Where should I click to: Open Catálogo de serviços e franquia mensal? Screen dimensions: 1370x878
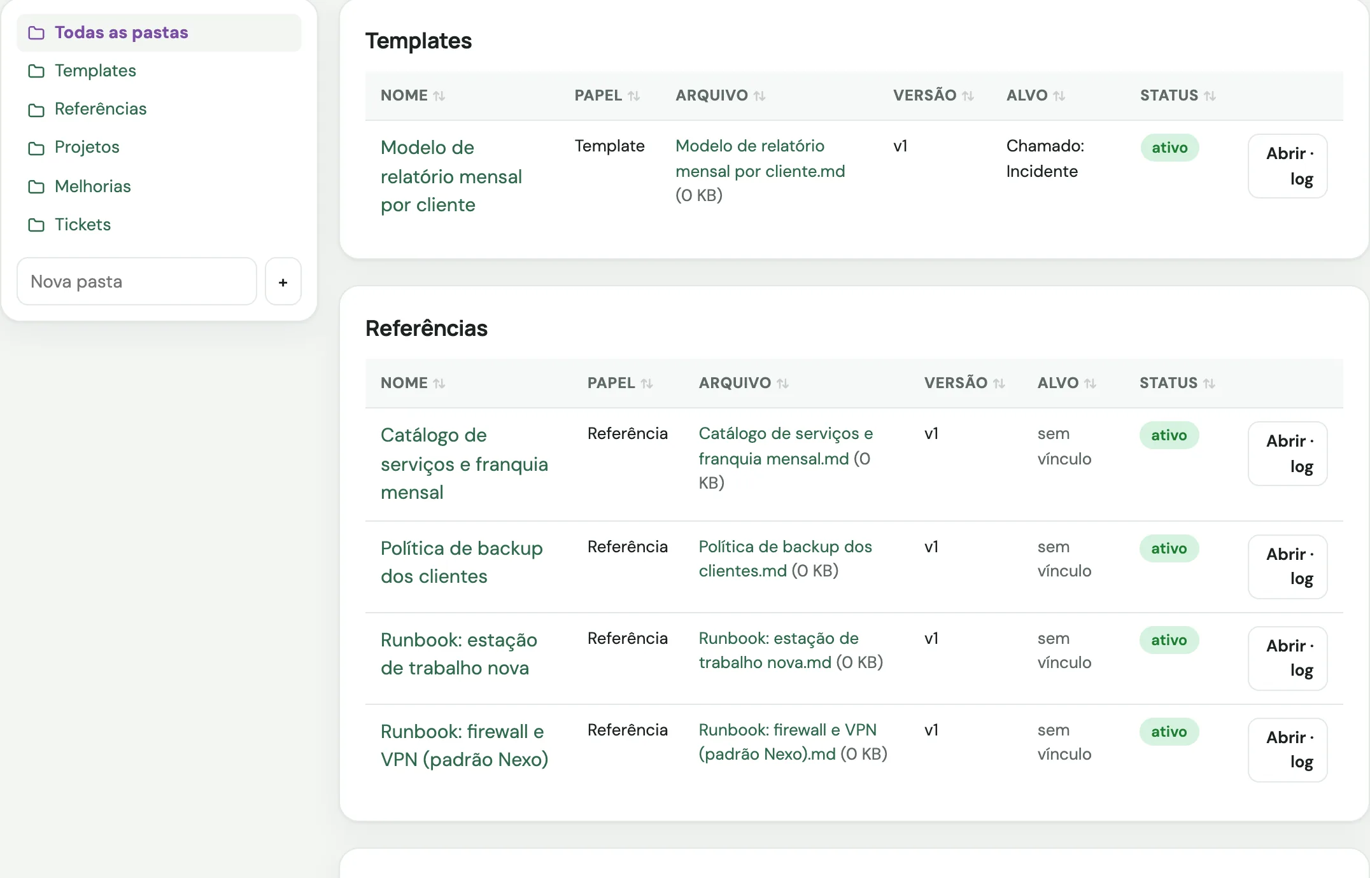(x=464, y=464)
